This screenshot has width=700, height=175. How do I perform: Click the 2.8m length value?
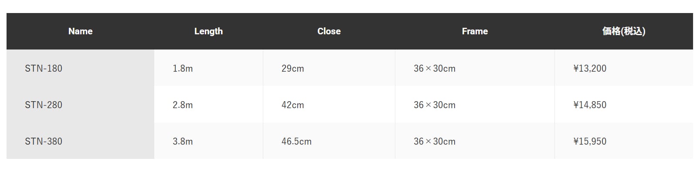[183, 105]
